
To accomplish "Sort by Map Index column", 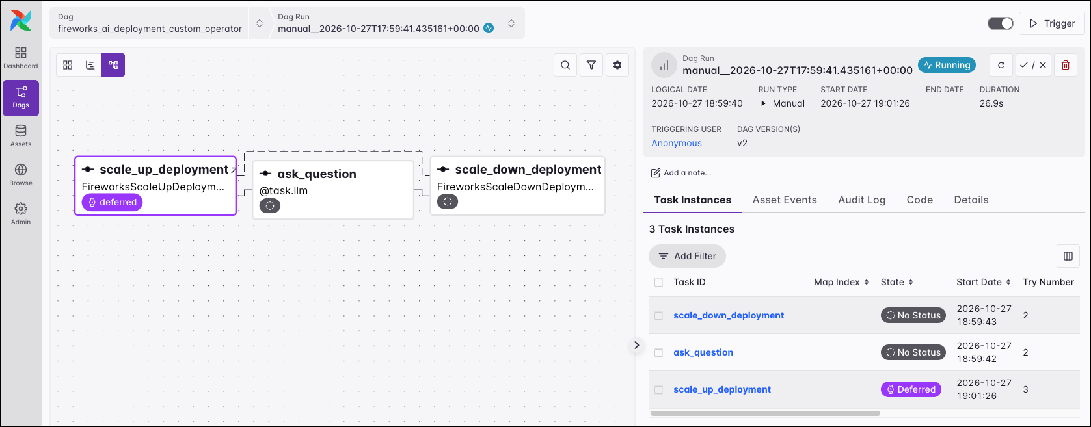I will pyautogui.click(x=841, y=282).
